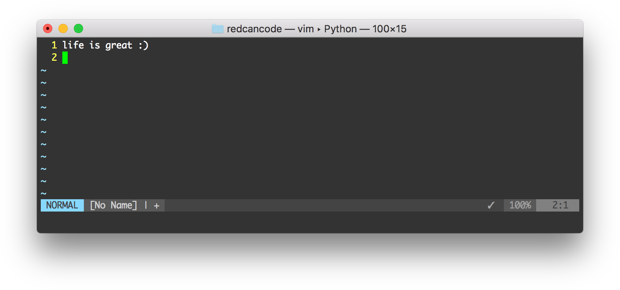The image size is (620, 290).
Task: Click the 100% file position indicator
Action: [x=520, y=205]
